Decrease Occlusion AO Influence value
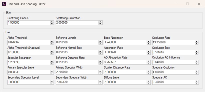 pos(197,63)
